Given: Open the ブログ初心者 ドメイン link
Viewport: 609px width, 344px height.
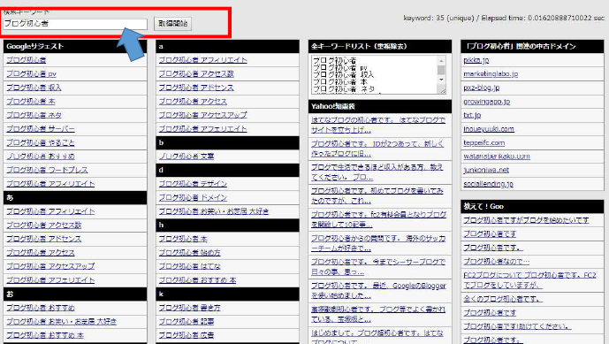Looking at the screenshot, I should pyautogui.click(x=193, y=197).
